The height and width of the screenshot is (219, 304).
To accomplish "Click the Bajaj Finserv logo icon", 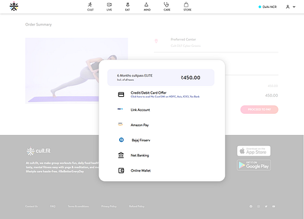I will 121,140.
